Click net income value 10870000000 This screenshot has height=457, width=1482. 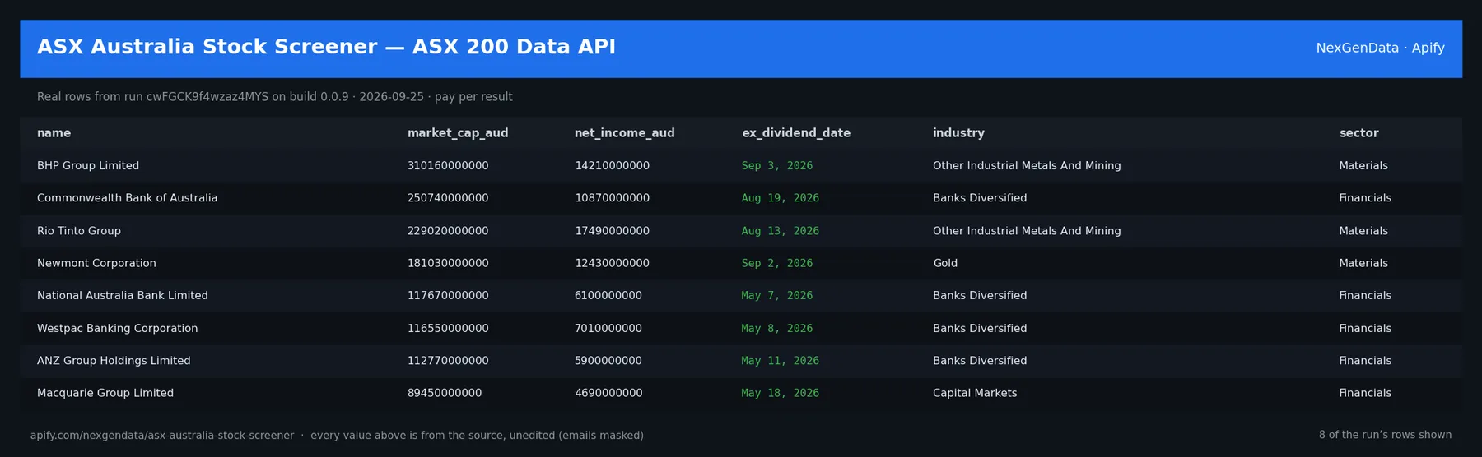612,198
